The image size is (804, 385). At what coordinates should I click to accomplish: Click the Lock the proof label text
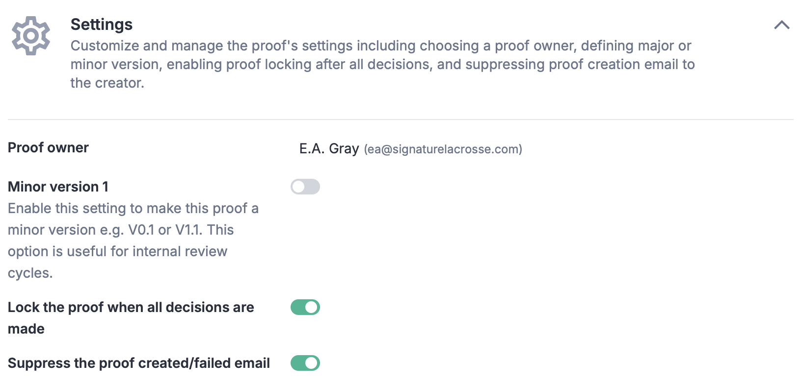tap(131, 308)
